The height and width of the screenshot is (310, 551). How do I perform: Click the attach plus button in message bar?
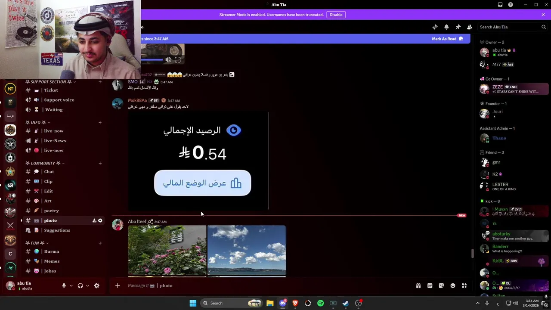118,285
